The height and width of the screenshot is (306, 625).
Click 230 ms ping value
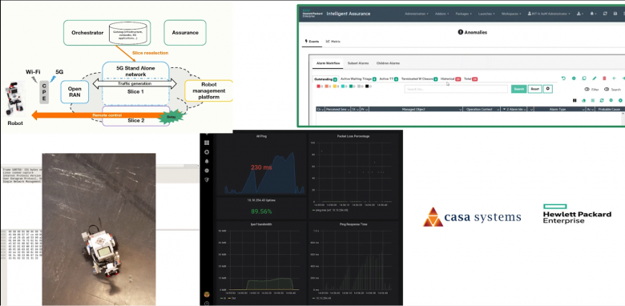coord(261,167)
